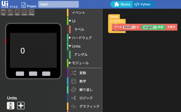This screenshot has height=112, width=181.
Task: Click the main project name field
Action: click(59, 5)
